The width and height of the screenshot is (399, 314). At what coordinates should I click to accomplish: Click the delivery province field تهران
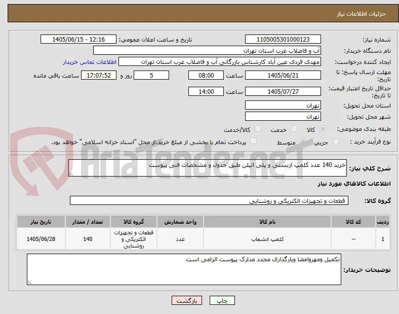point(283,105)
